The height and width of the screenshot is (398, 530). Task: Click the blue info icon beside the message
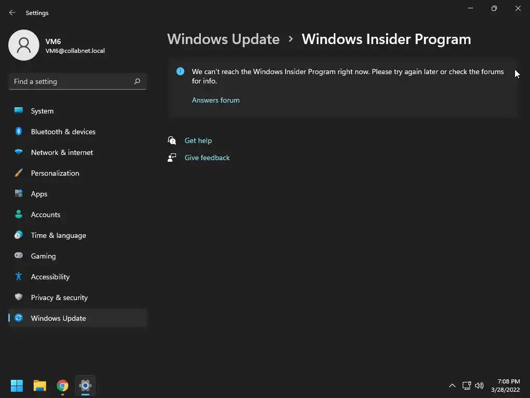pos(180,72)
